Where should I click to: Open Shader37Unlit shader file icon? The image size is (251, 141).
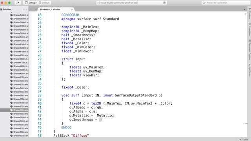pos(11,26)
